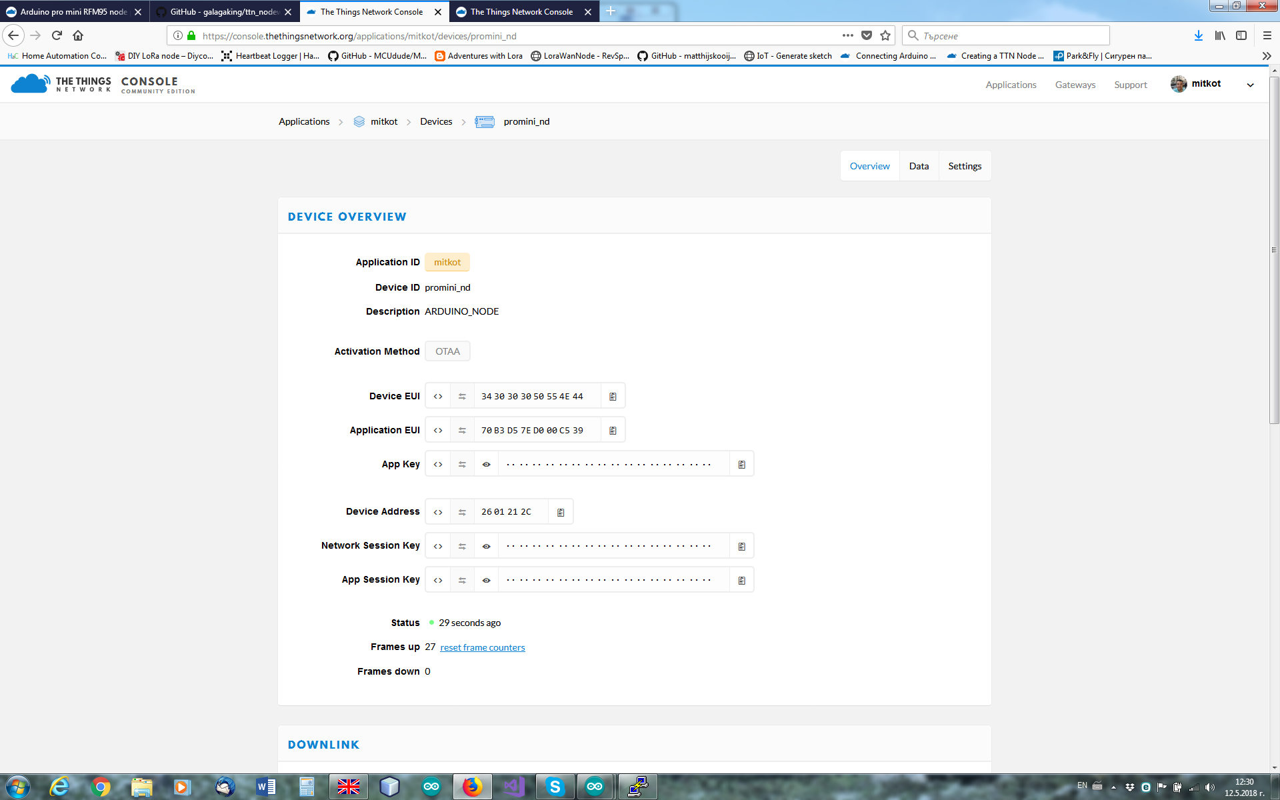Bookmark this page with star icon
This screenshot has width=1280, height=800.
(x=885, y=35)
